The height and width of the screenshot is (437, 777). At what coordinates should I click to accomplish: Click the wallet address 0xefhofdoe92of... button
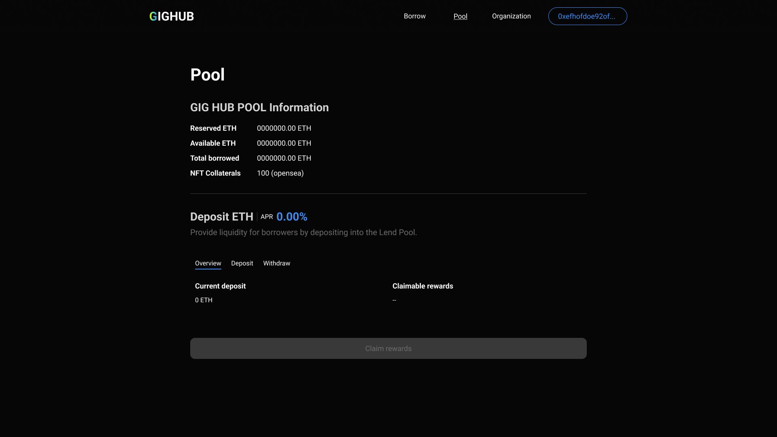point(587,16)
